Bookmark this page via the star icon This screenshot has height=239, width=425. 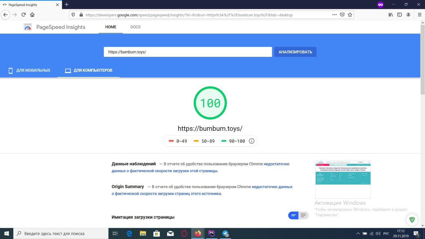349,15
